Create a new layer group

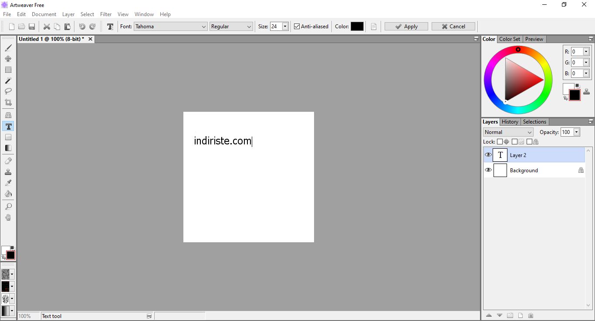[510, 315]
